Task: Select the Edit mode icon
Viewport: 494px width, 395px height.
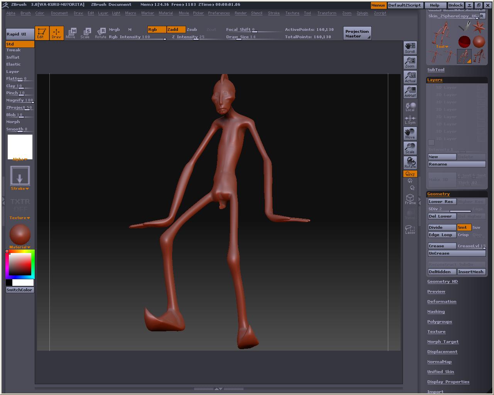Action: coord(41,33)
